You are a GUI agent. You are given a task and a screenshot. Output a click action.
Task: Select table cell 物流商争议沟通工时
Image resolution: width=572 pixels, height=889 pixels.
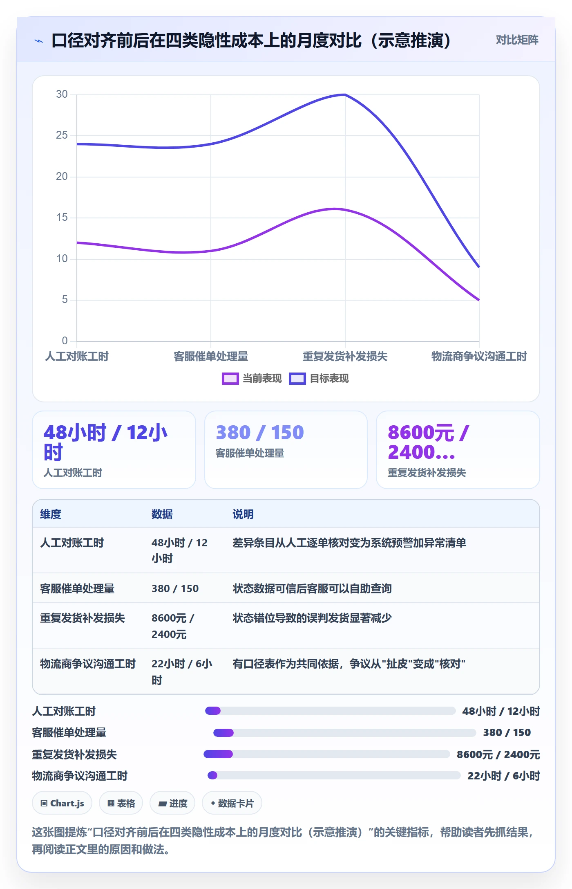click(x=88, y=664)
